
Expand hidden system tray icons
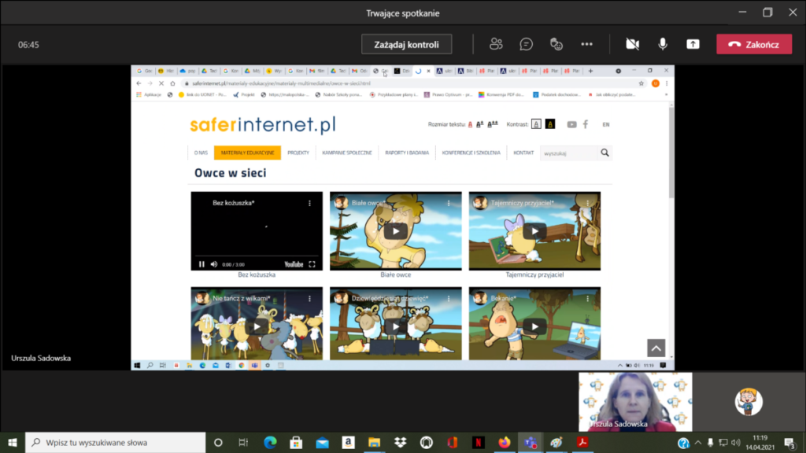click(698, 442)
